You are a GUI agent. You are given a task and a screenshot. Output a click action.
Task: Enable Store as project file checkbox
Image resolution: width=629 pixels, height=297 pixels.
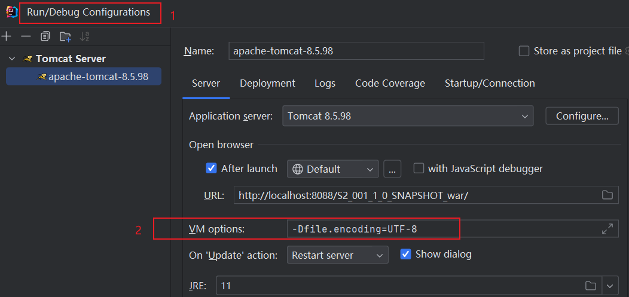click(524, 51)
